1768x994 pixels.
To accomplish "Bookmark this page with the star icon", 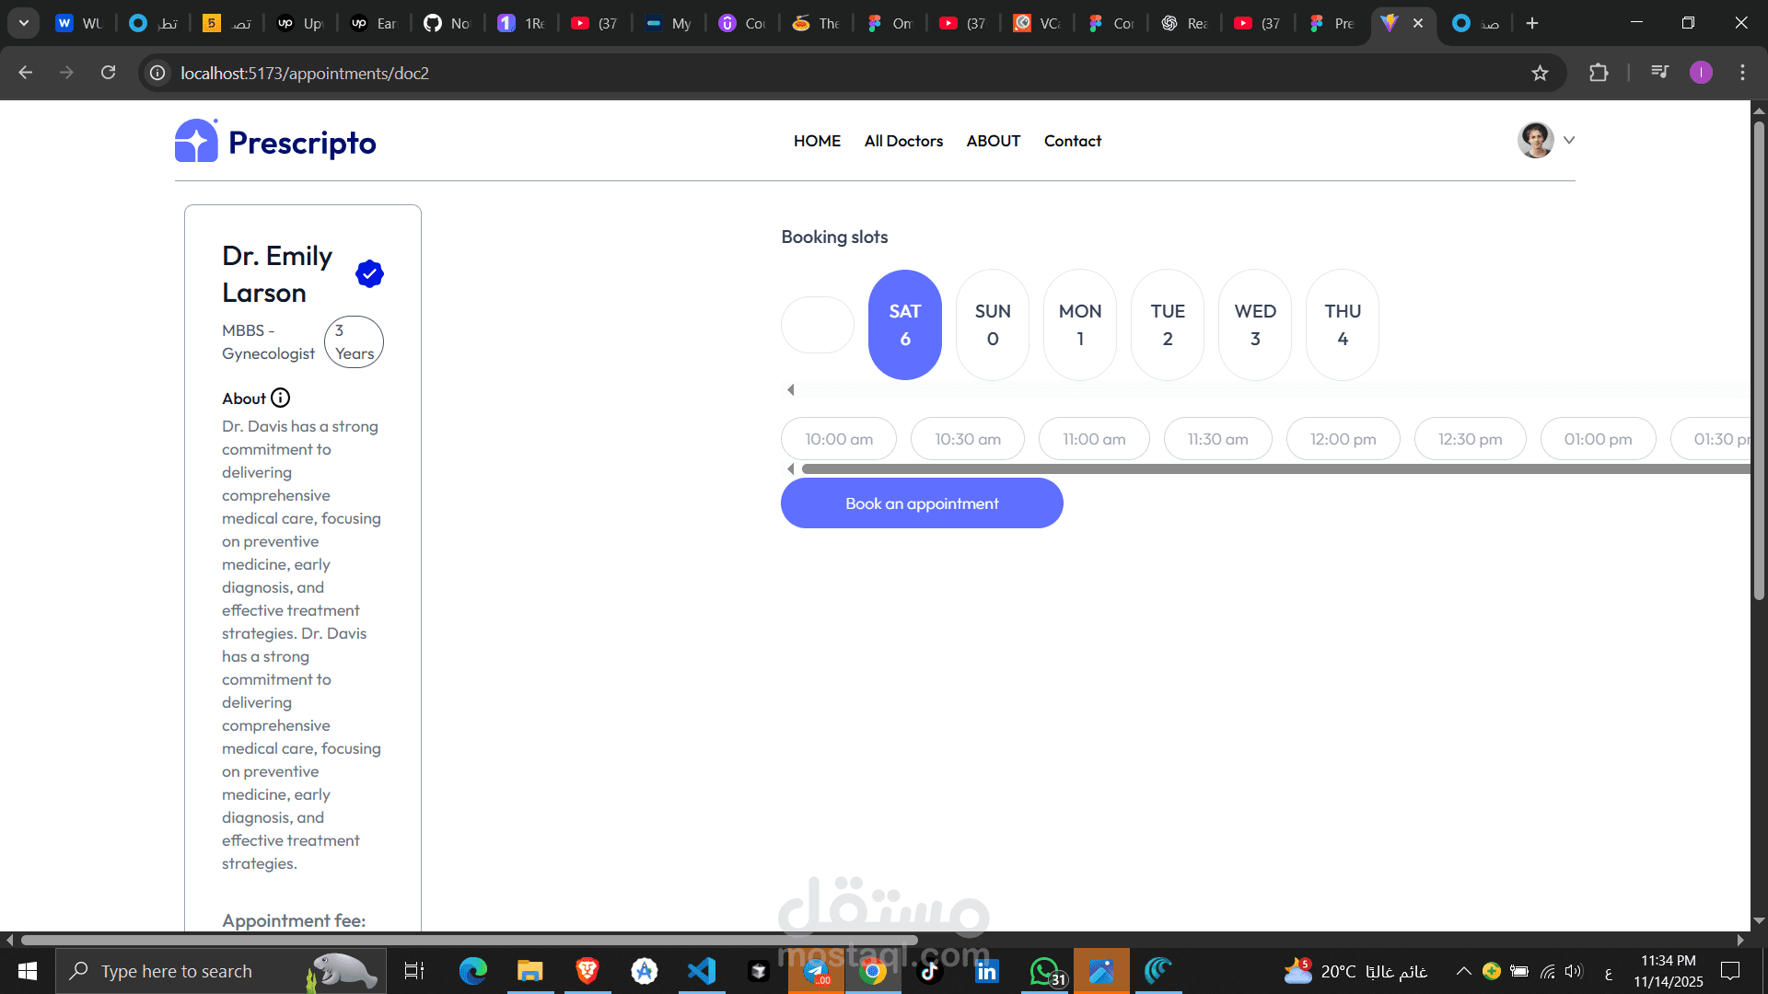I will 1540,73.
